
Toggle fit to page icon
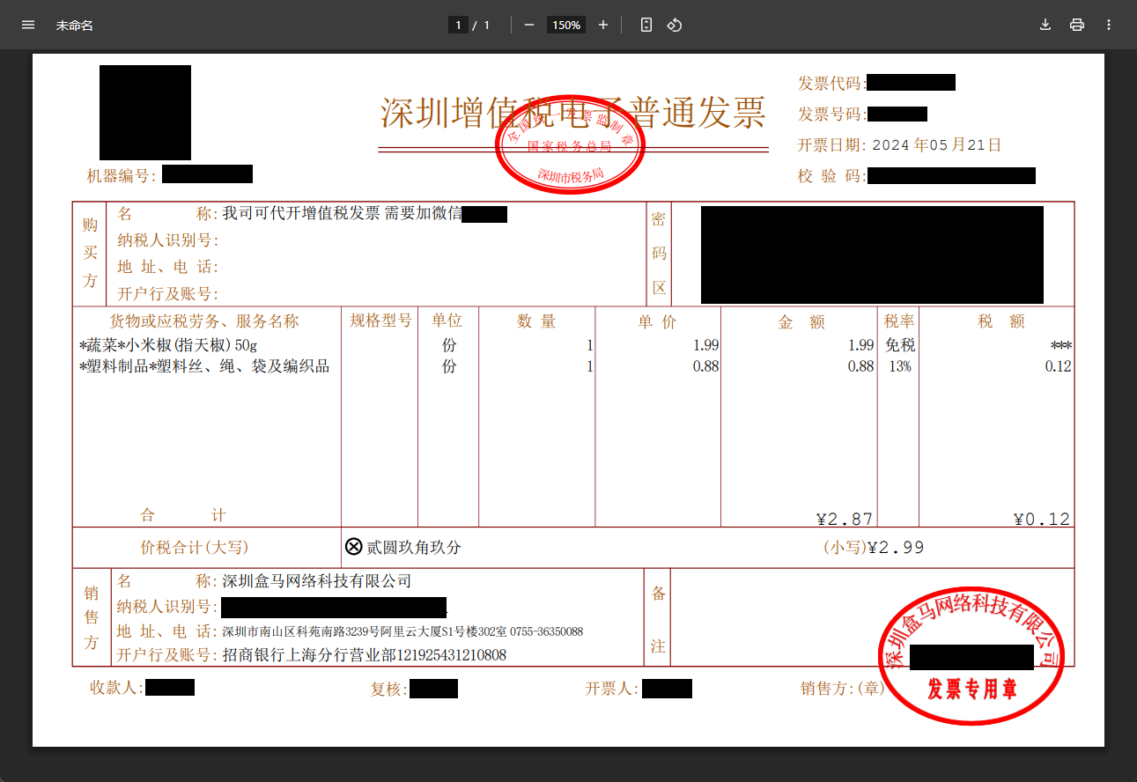click(646, 25)
